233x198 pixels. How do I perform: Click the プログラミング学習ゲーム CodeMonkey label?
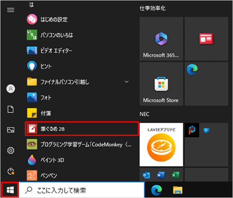pyautogui.click(x=86, y=144)
